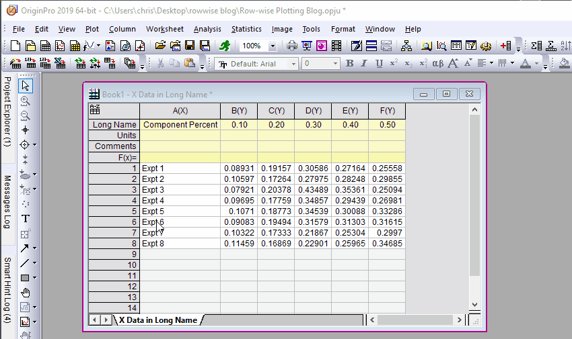The image size is (572, 339).
Task: Expand the font color dropdown arrow
Action: (x=536, y=63)
